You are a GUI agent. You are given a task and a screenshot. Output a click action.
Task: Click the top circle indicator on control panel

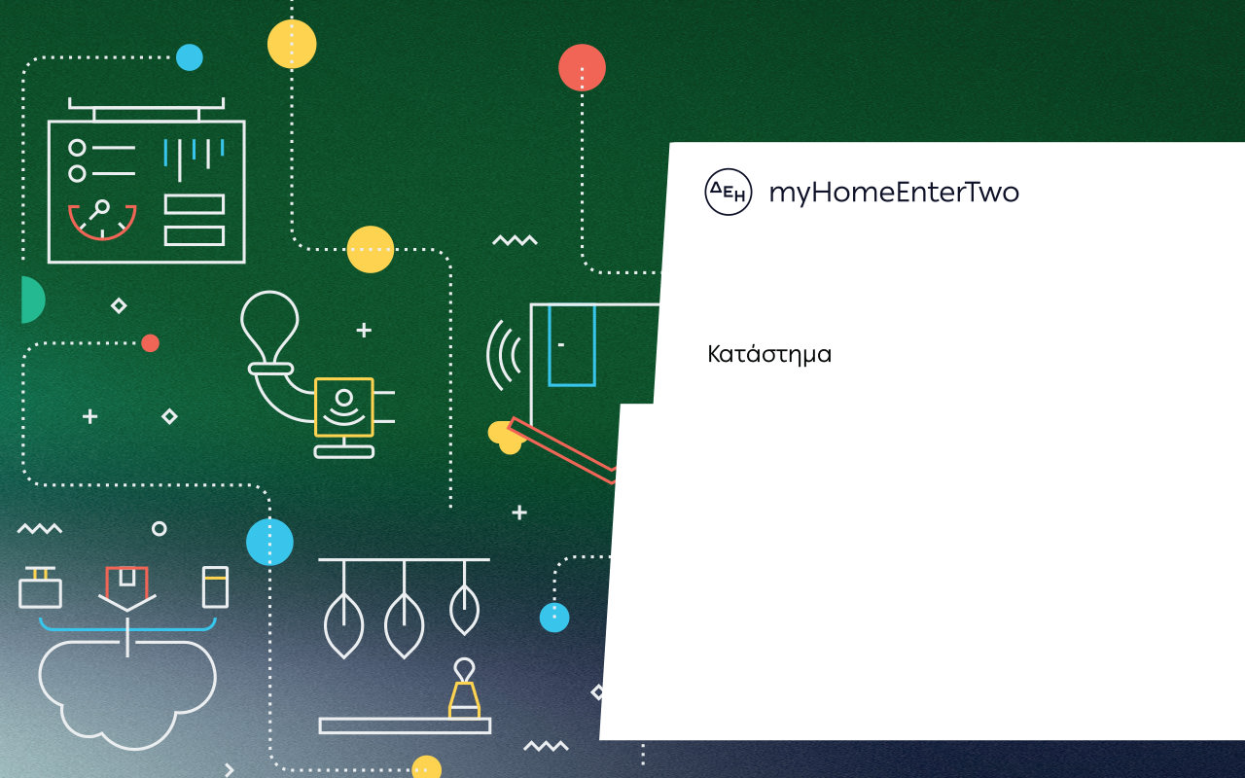[77, 148]
